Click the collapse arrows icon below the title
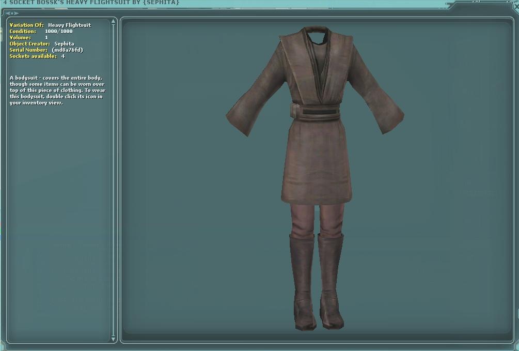Screen dimensions: 519x351 point(12,13)
